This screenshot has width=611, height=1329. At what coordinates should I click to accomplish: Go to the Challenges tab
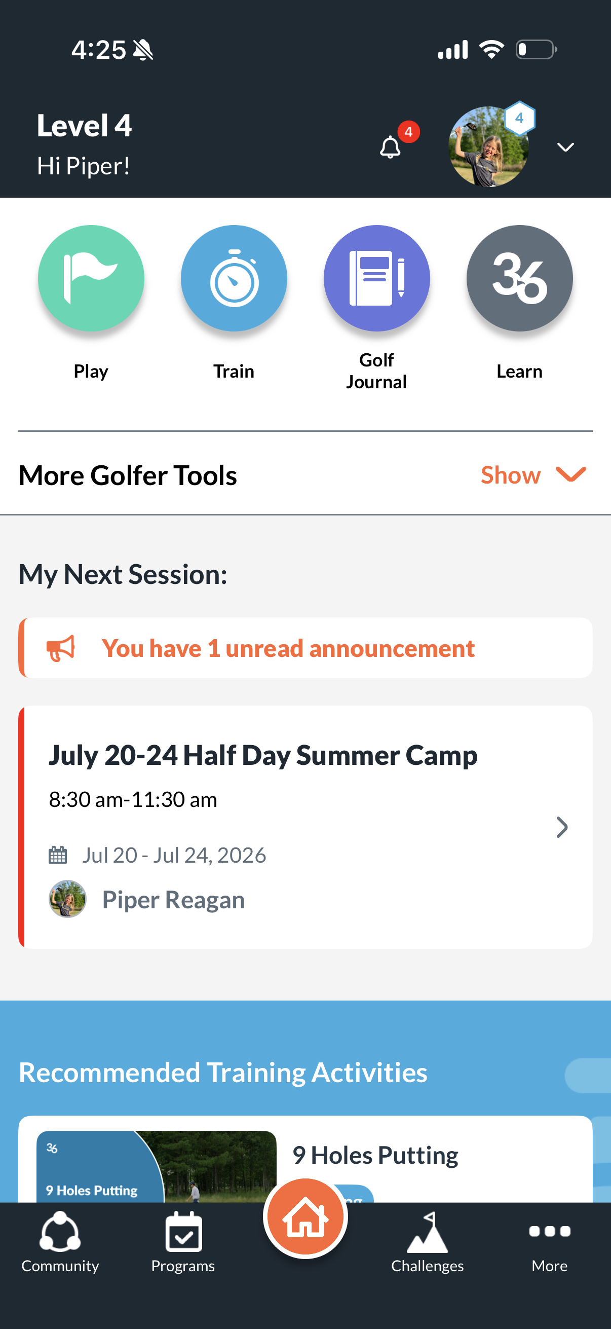428,1242
